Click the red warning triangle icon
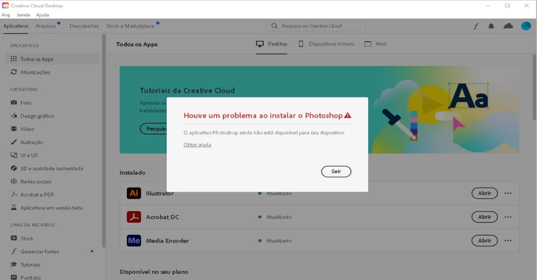This screenshot has height=280, width=537. [x=348, y=115]
